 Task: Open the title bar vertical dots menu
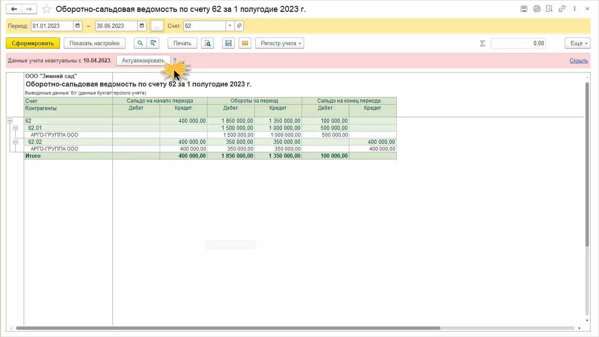pos(575,9)
